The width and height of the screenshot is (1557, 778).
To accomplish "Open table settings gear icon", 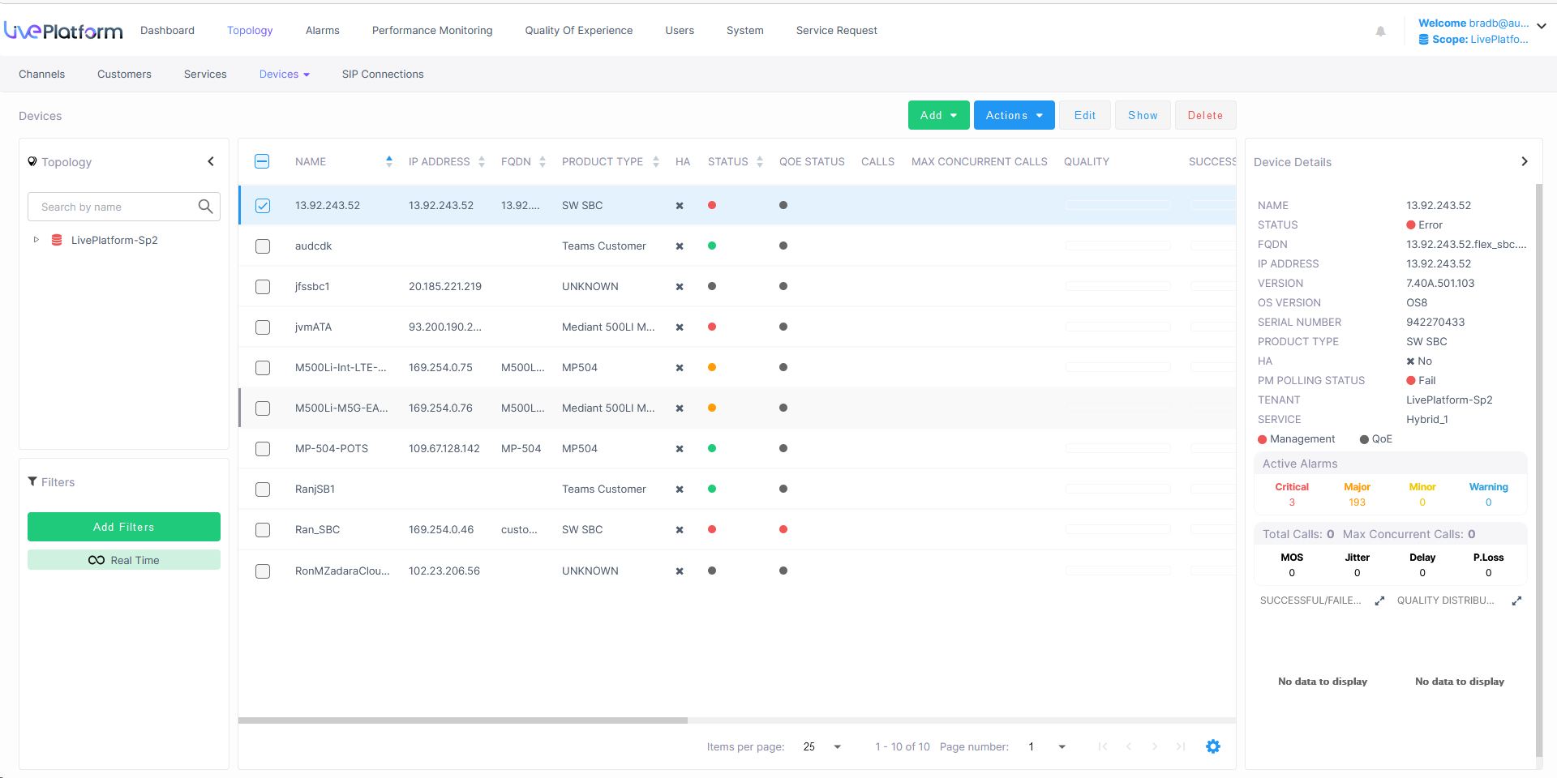I will pos(1212,746).
